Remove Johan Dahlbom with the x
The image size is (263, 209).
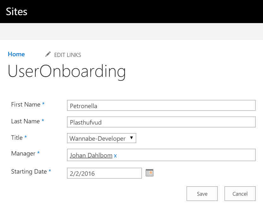(115, 156)
